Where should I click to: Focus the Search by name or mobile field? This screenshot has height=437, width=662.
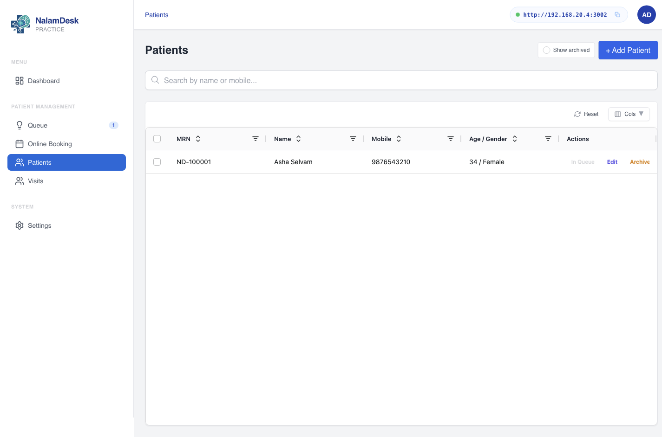401,80
